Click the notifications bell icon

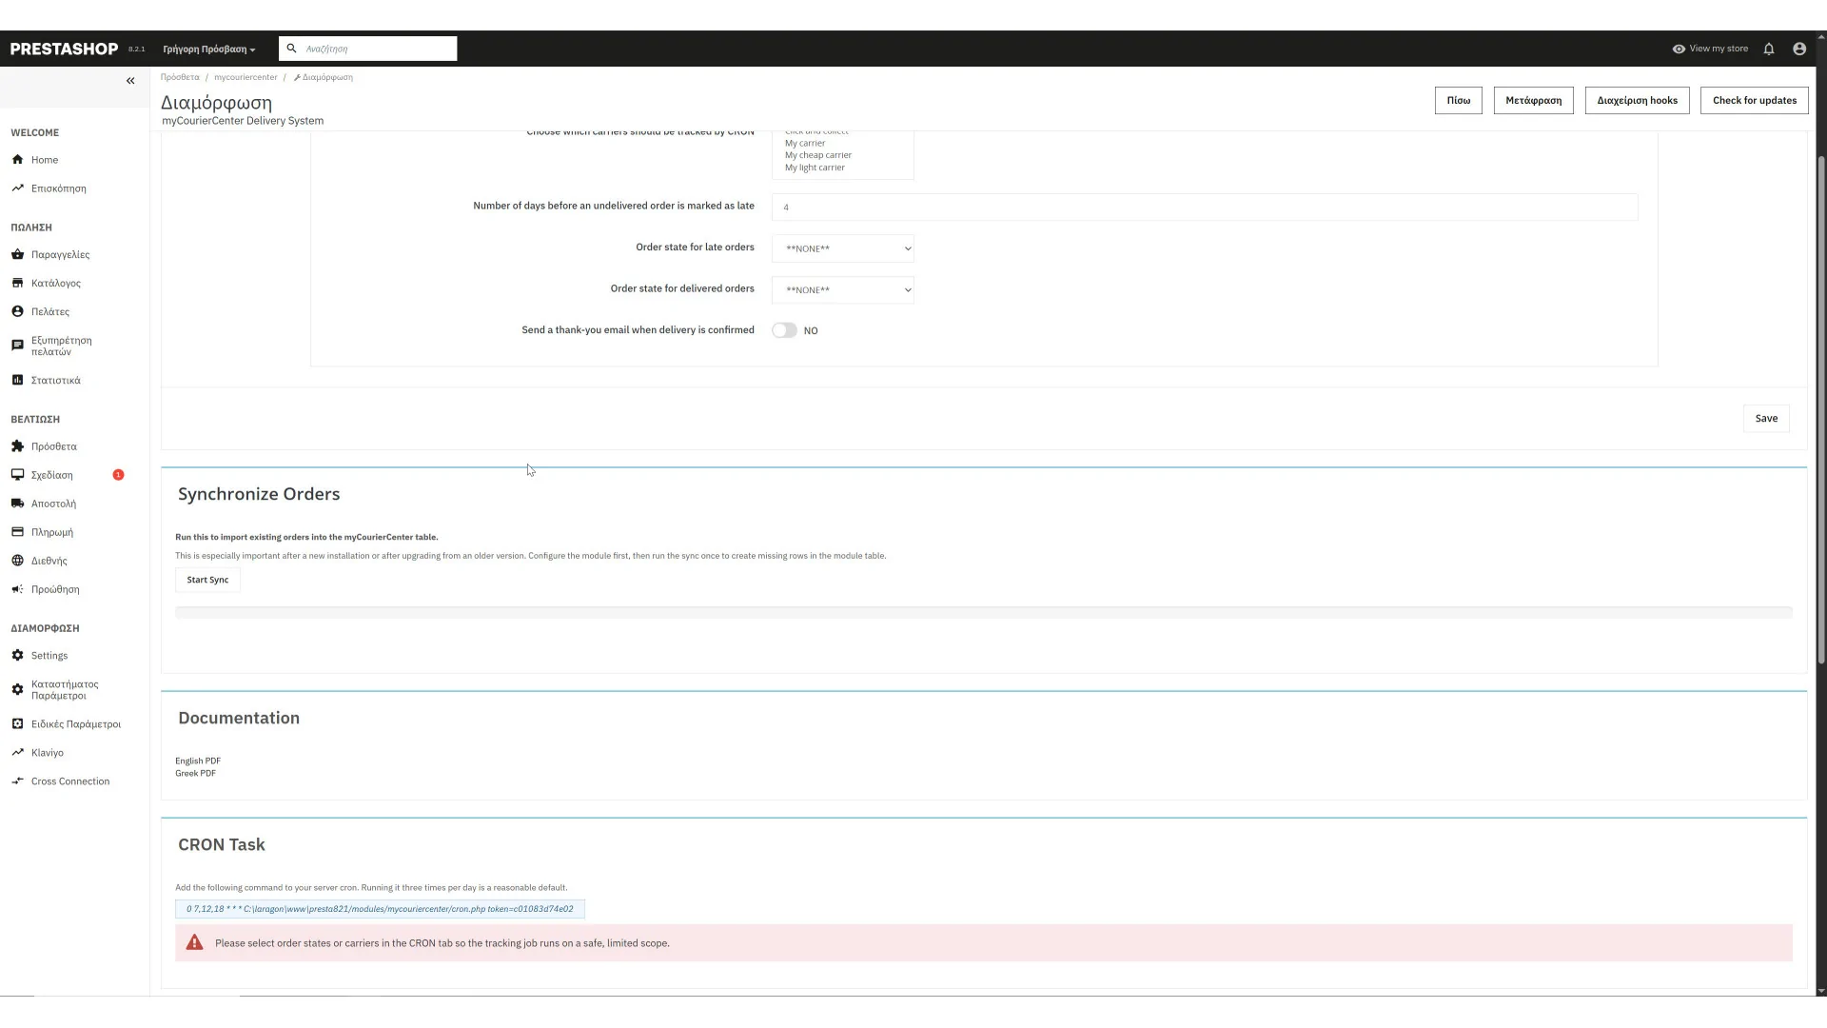coord(1769,49)
